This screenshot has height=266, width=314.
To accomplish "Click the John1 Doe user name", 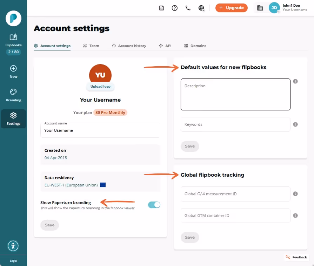I will click(291, 6).
